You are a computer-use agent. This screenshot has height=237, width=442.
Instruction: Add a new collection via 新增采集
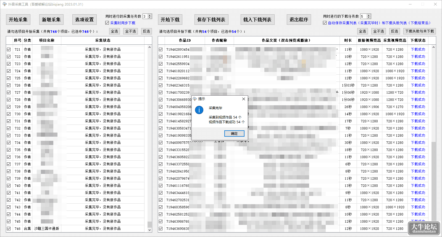click(51, 20)
